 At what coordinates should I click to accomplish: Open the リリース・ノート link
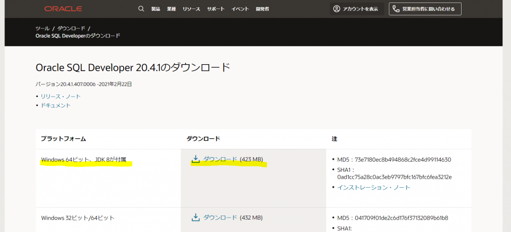pos(60,96)
